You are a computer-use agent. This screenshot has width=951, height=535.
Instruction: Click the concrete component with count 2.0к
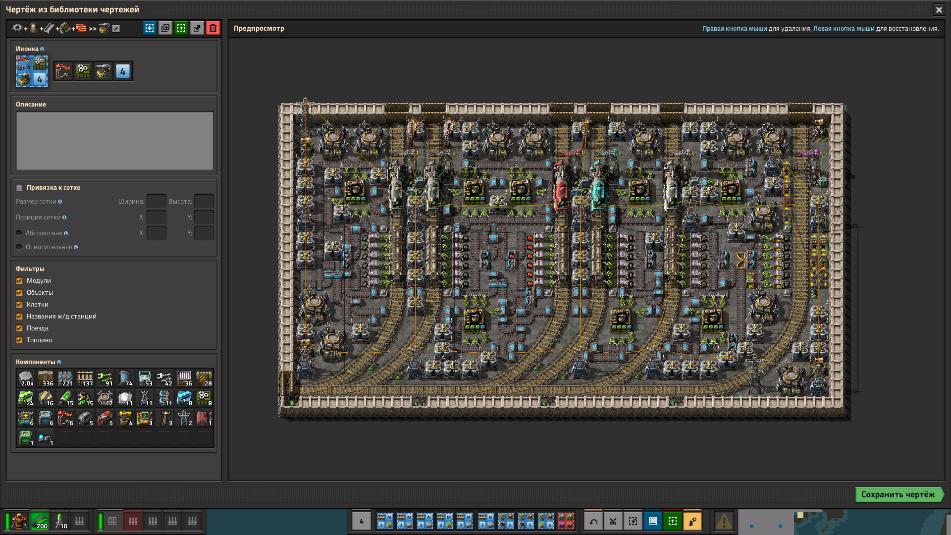click(26, 378)
